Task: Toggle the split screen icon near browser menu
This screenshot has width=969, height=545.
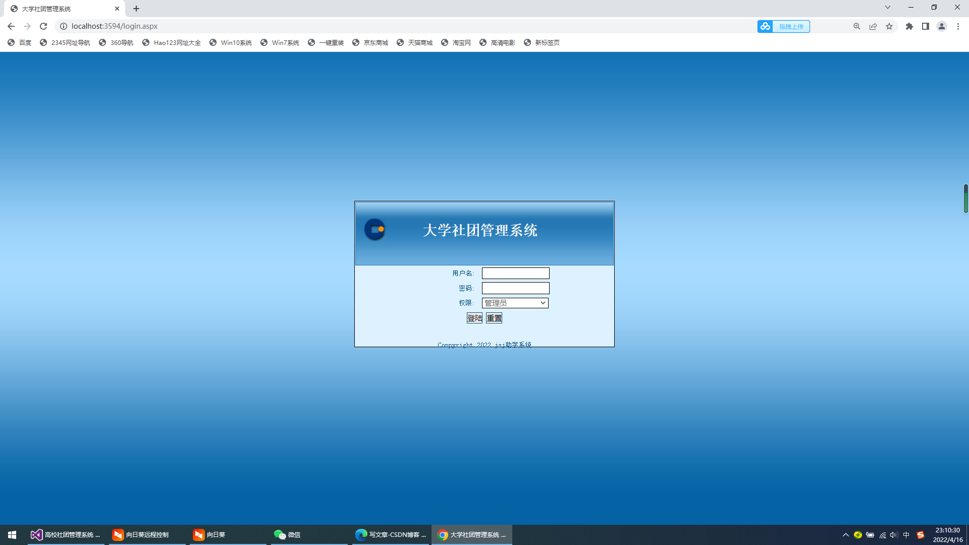Action: coord(926,26)
